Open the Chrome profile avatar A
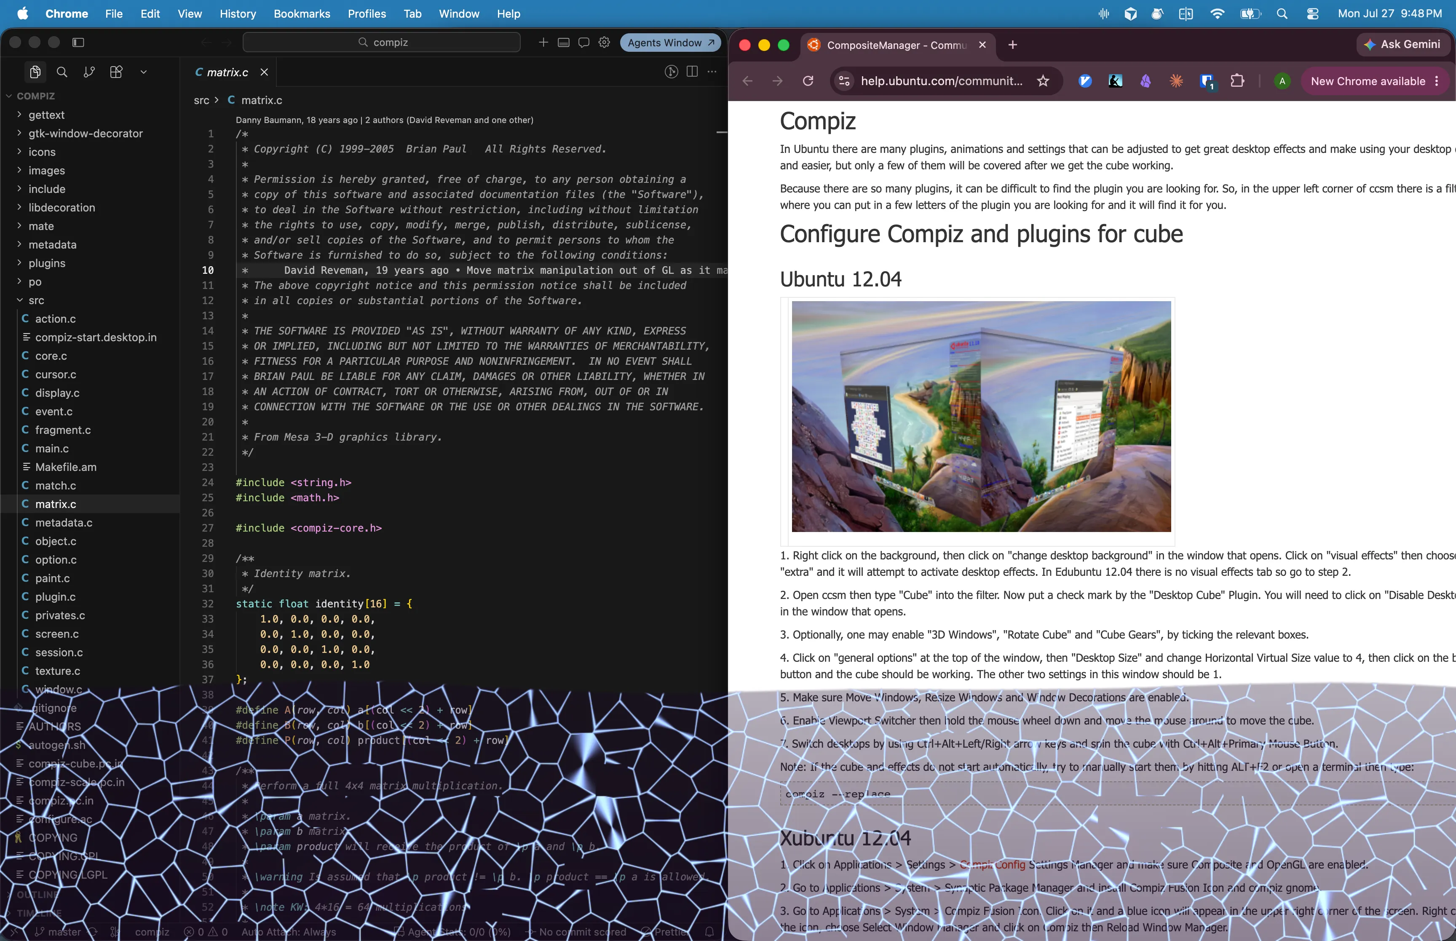The image size is (1456, 941). (x=1282, y=81)
